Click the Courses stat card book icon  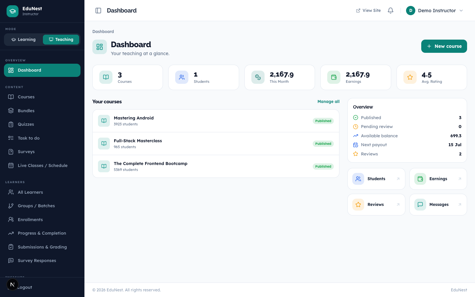point(106,77)
